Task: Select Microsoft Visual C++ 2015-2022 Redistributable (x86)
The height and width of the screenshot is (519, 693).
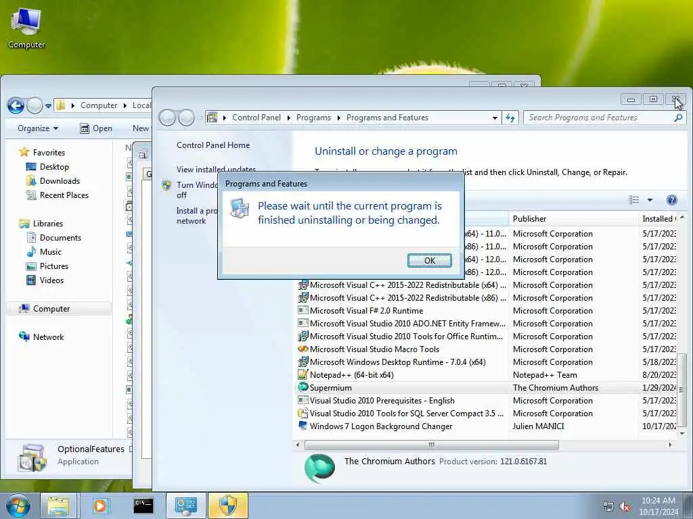Action: coord(487,298)
